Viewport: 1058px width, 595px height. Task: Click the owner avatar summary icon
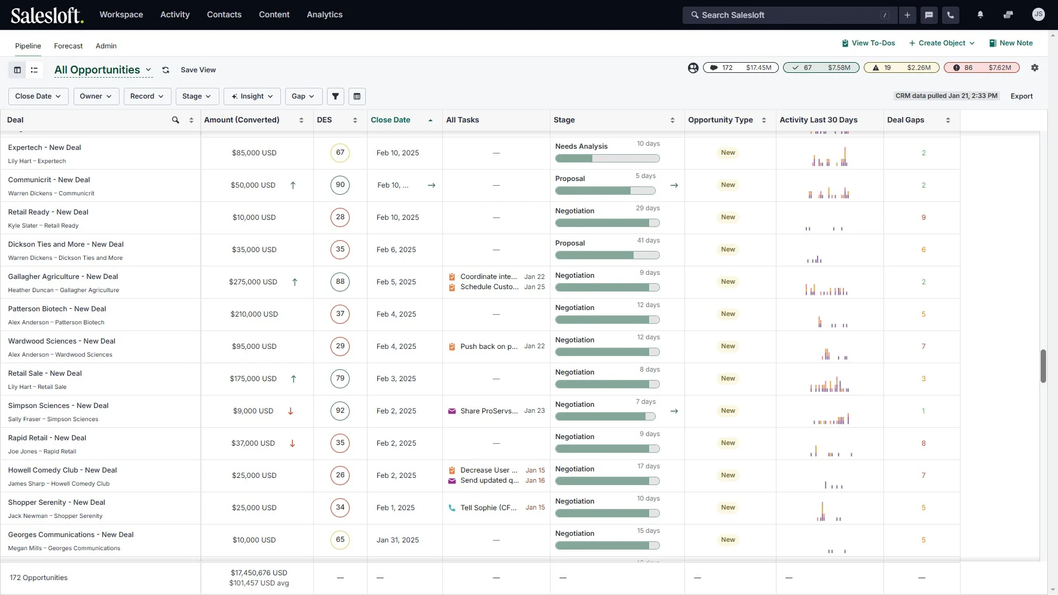tap(693, 68)
